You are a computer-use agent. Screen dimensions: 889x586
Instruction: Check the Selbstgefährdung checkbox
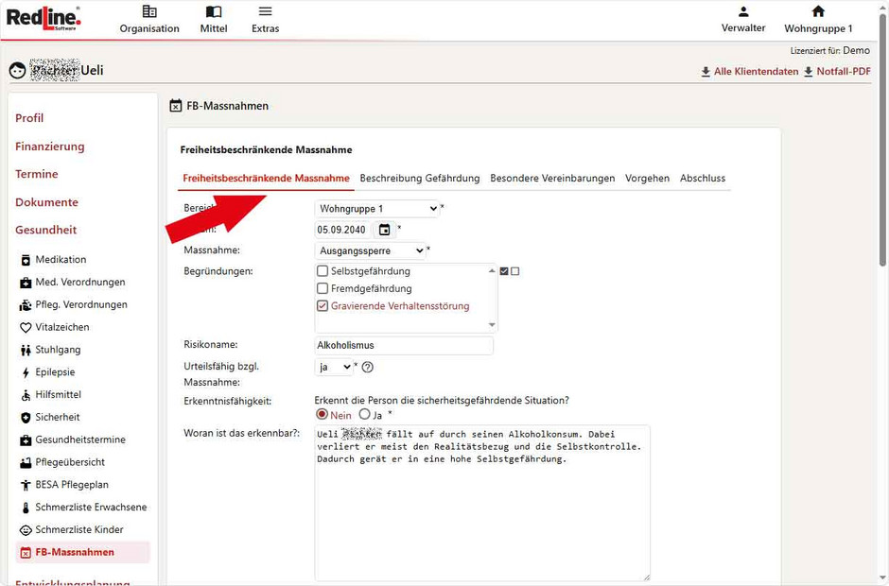click(x=322, y=269)
